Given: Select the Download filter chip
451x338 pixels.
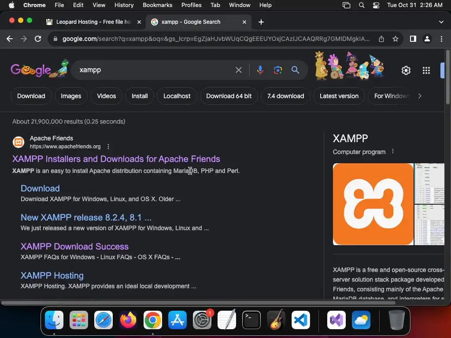Looking at the screenshot, I should click(x=31, y=96).
